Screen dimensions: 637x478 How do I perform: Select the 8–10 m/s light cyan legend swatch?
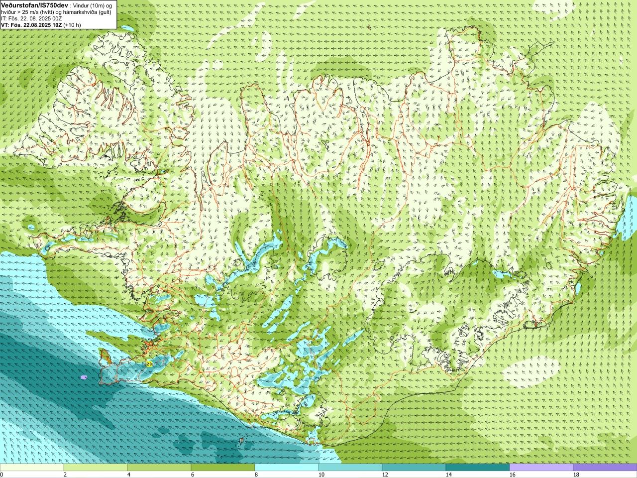point(287,468)
